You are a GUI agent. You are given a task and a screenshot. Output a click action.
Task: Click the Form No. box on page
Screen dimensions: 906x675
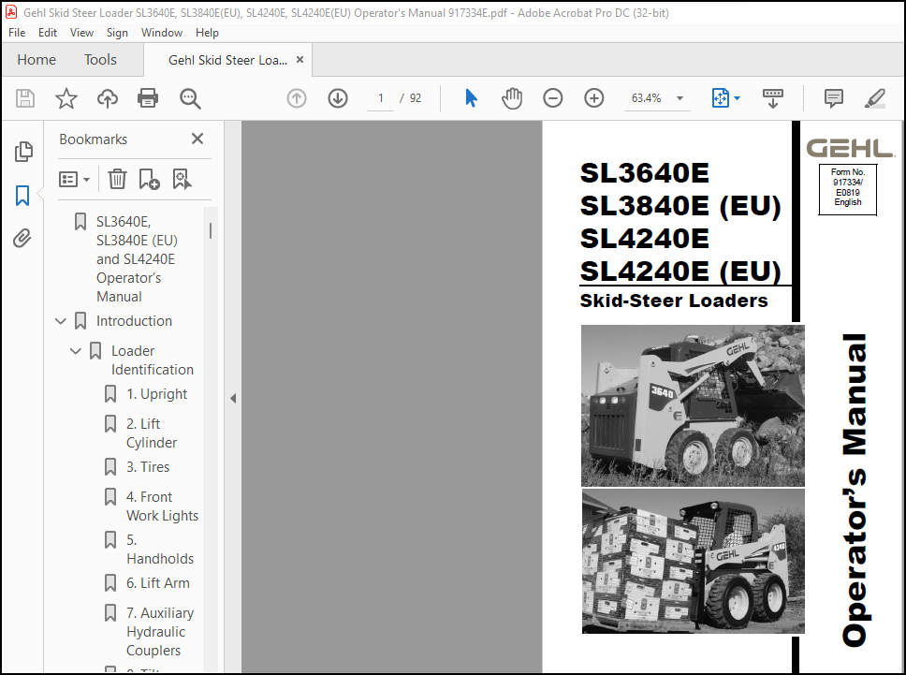coord(848,189)
